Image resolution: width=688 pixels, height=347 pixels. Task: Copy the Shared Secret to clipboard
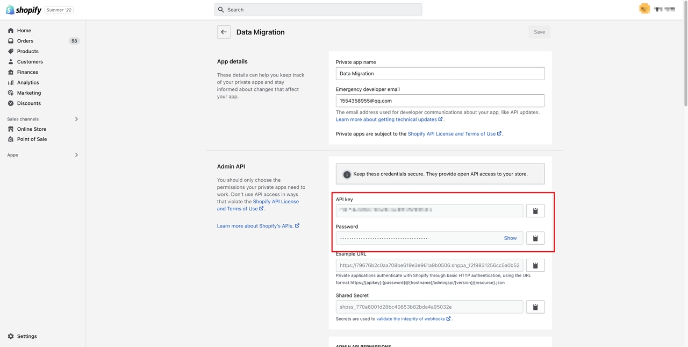pos(535,307)
